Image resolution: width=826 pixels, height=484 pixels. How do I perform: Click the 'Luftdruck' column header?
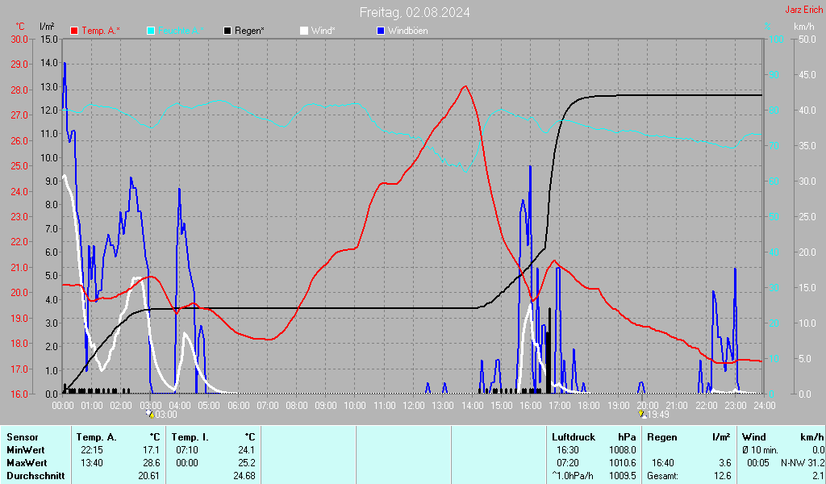pos(574,437)
